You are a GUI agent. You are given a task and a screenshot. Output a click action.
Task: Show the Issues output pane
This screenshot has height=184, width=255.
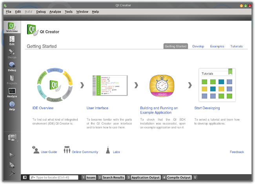(x=89, y=177)
